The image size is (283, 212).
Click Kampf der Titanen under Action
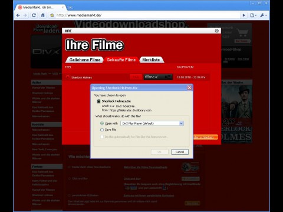point(44,88)
